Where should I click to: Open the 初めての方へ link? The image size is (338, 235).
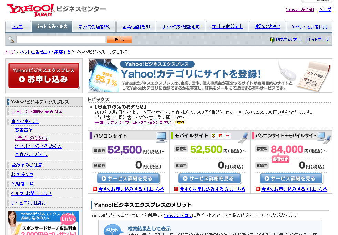(x=288, y=40)
